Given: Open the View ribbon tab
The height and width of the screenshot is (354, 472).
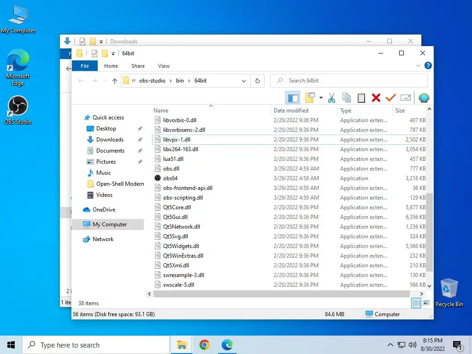Looking at the screenshot, I should [164, 66].
